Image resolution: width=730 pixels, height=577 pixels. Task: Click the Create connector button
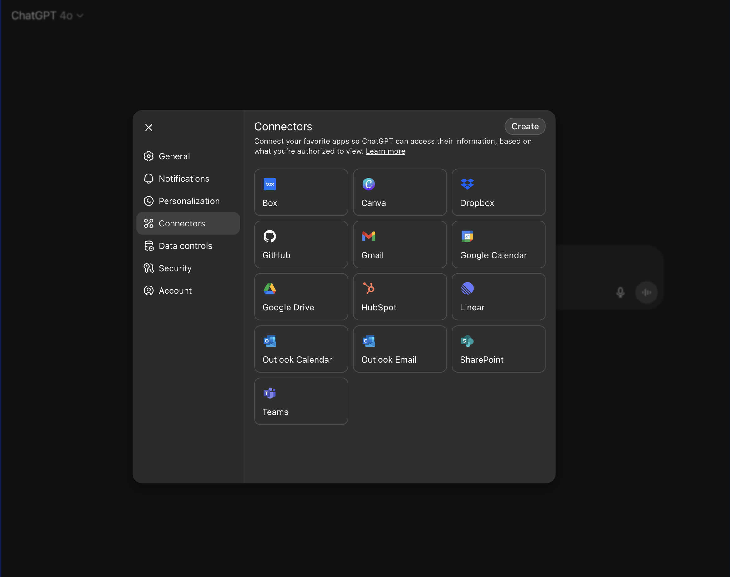pos(525,126)
